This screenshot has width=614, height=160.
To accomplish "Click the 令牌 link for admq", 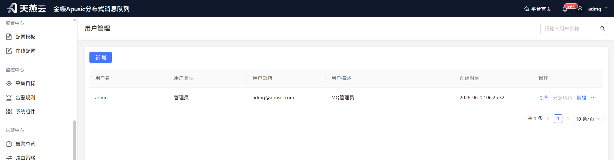I will click(543, 98).
